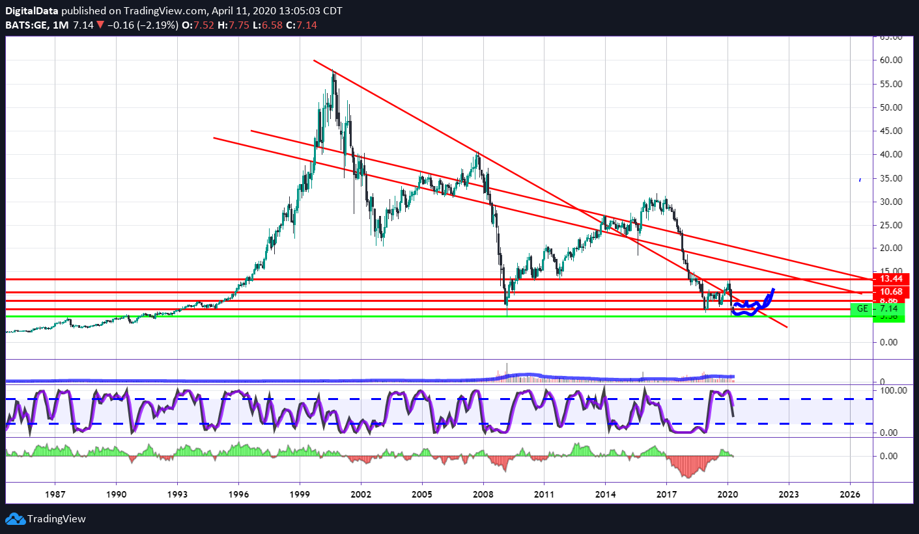Click the 2014 year label
This screenshot has height=534, width=919.
pyautogui.click(x=606, y=494)
